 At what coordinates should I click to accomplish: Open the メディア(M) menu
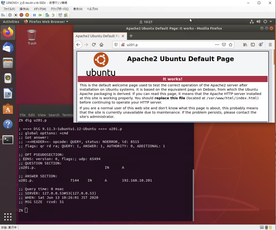pos(40,9)
